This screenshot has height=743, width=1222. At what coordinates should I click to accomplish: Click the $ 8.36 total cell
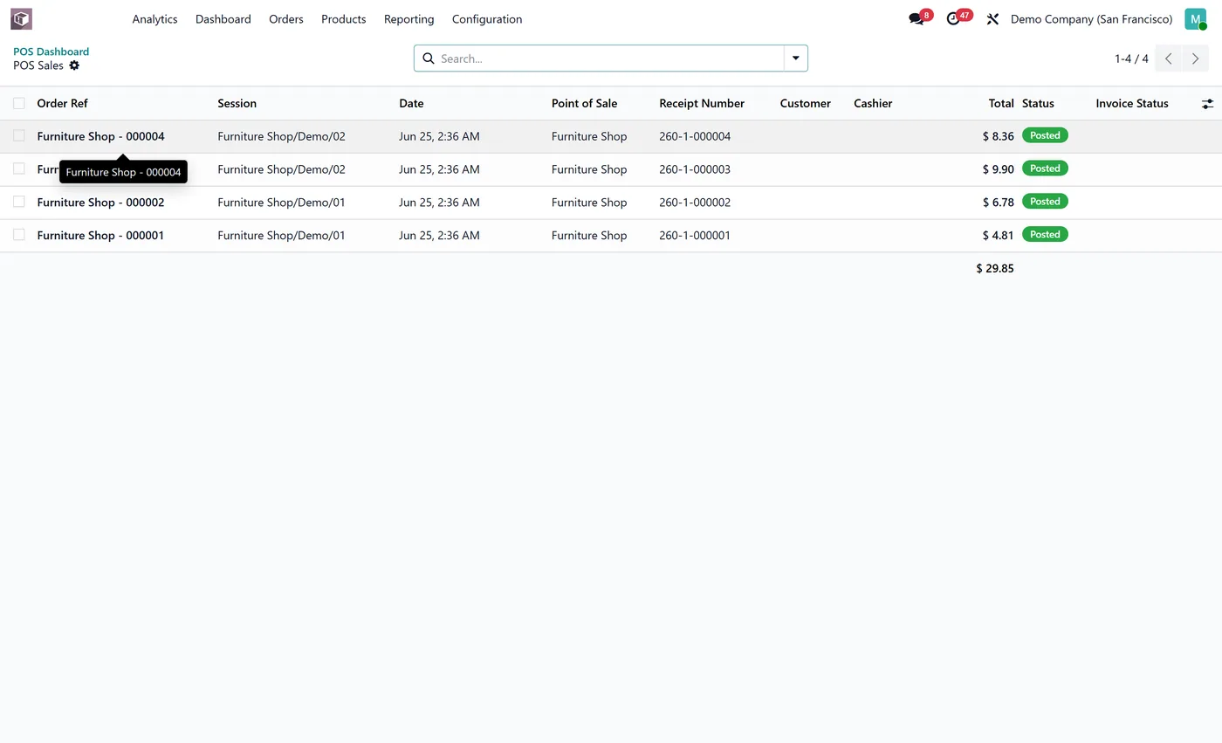point(998,136)
